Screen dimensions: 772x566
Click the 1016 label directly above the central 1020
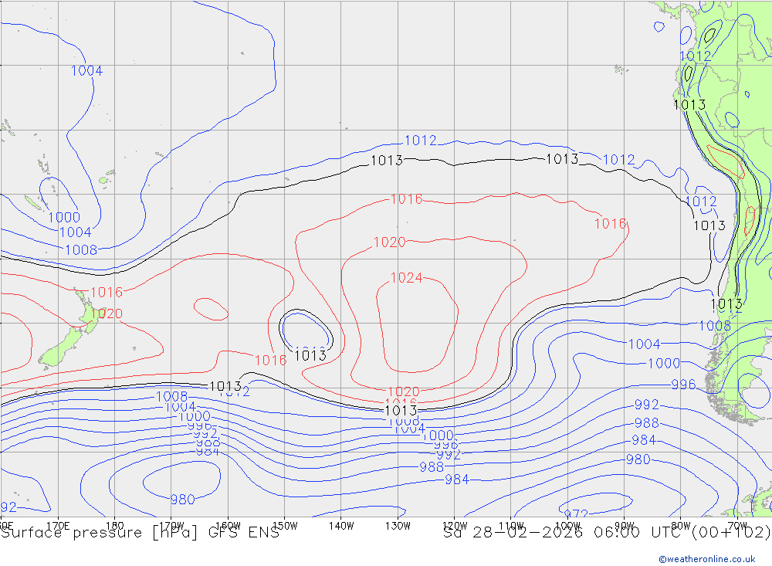point(406,199)
